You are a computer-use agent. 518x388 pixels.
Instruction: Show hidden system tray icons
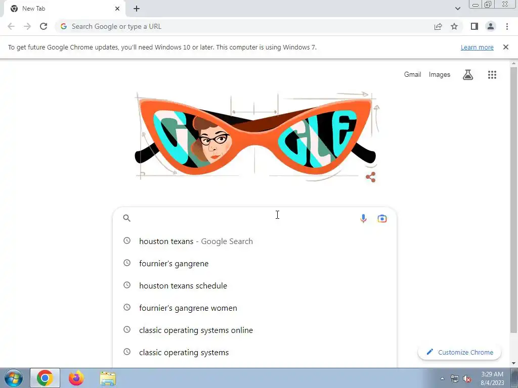point(442,378)
